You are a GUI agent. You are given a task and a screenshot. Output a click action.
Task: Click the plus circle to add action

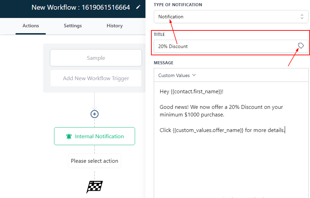tap(95, 114)
